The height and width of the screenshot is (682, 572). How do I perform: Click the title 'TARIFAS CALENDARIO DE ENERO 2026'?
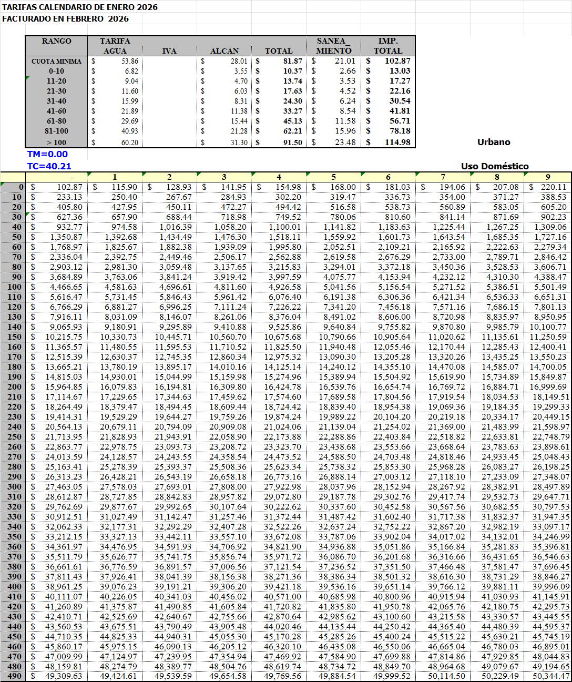80,7
